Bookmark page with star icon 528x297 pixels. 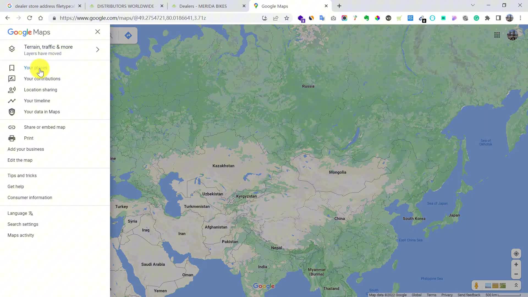(x=287, y=18)
